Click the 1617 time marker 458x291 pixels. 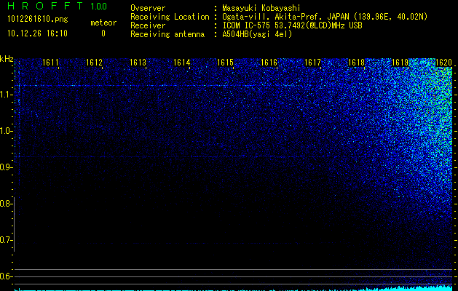tap(312, 63)
